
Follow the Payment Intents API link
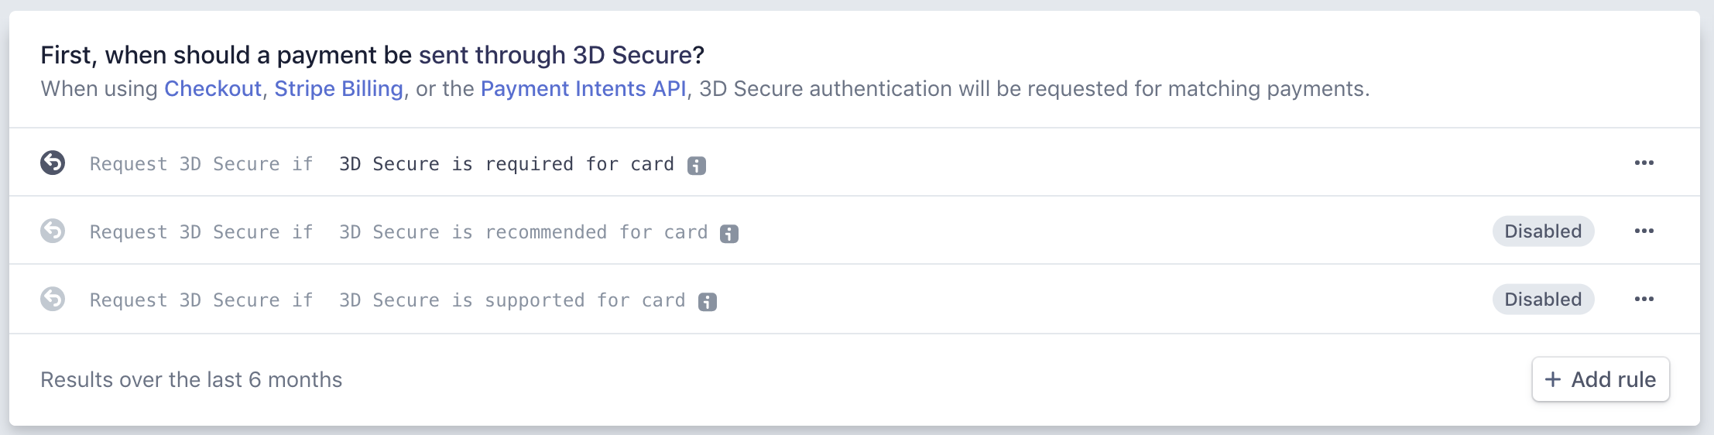click(583, 89)
